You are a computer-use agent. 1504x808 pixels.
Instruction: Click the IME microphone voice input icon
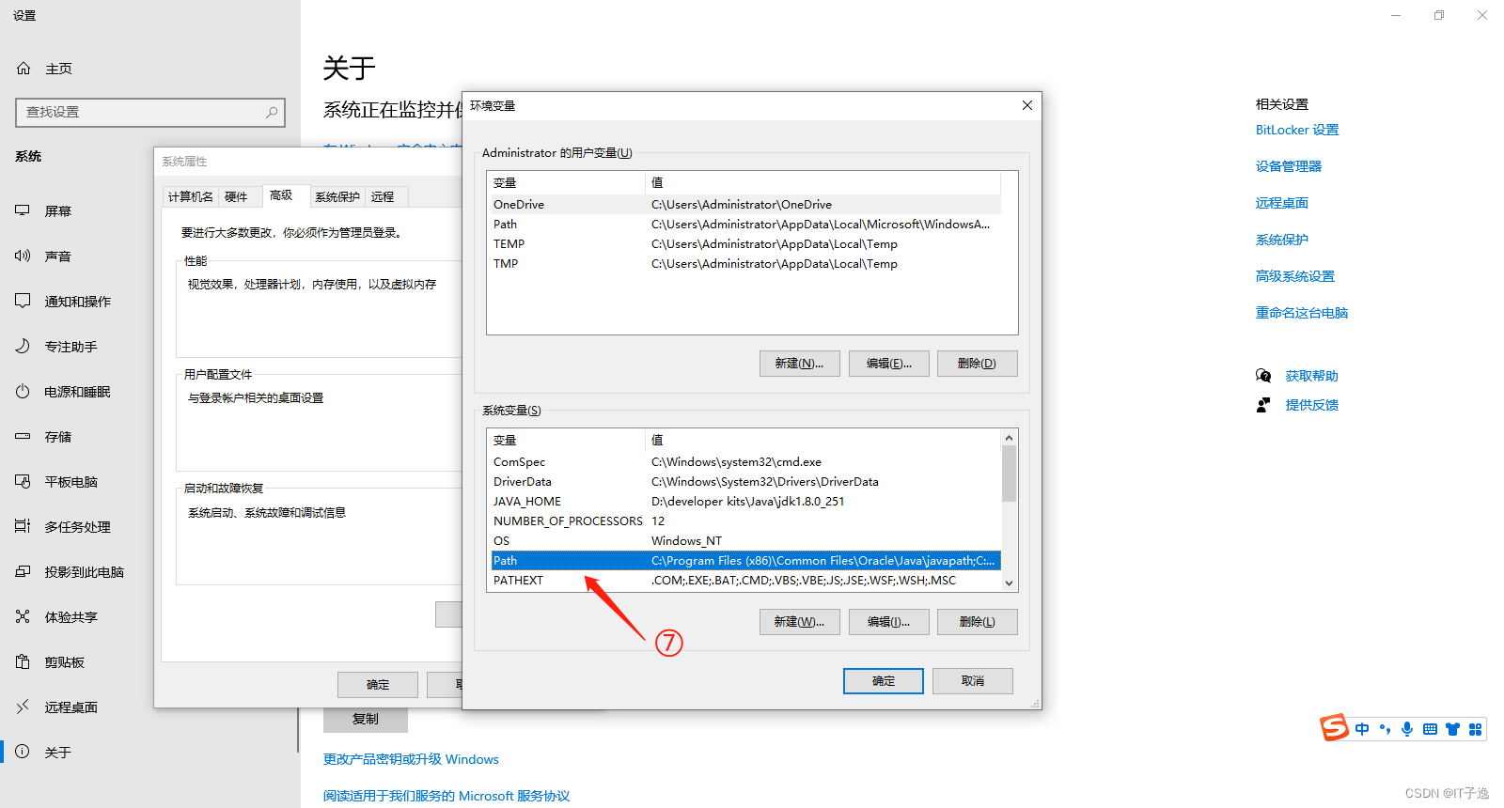tap(1407, 729)
